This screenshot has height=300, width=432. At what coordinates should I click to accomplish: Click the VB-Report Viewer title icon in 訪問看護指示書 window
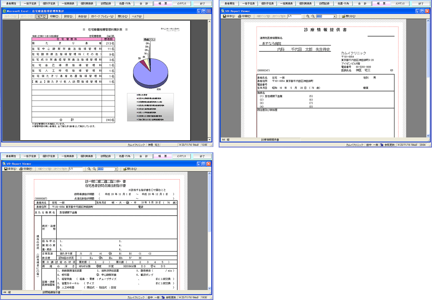coord(4,164)
